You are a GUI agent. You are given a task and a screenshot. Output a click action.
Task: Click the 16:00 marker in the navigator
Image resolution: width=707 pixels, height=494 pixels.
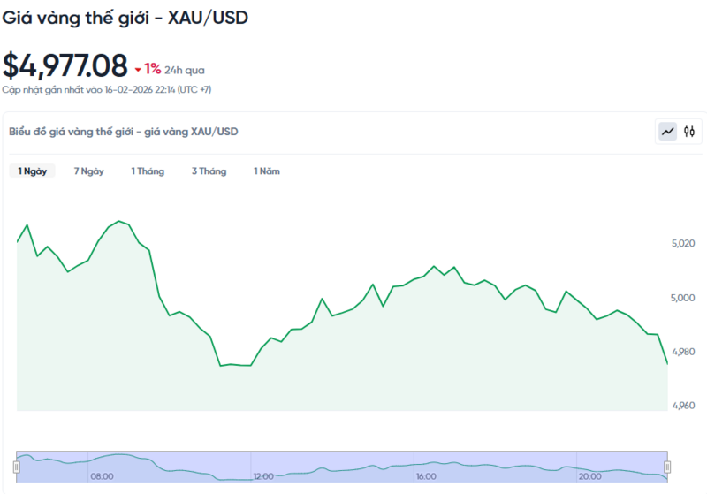tap(426, 476)
